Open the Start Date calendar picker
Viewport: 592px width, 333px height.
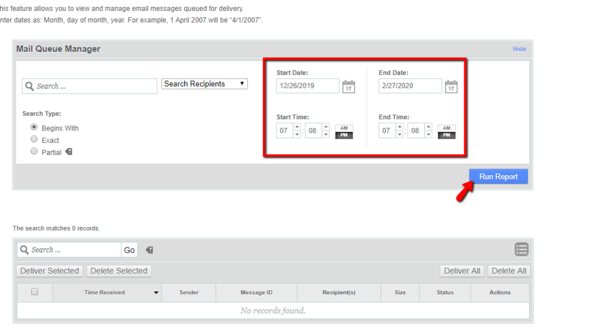tap(349, 87)
